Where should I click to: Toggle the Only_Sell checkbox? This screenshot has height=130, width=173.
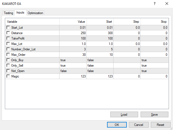(8, 65)
